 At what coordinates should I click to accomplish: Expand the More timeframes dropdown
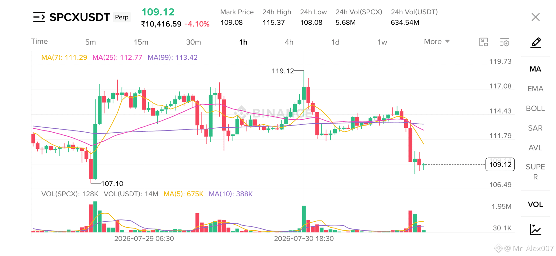coord(437,41)
